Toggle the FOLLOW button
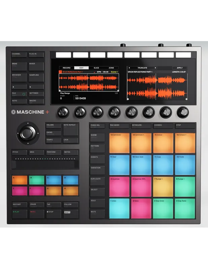This screenshot has width=208, height=269. [x=71, y=205]
